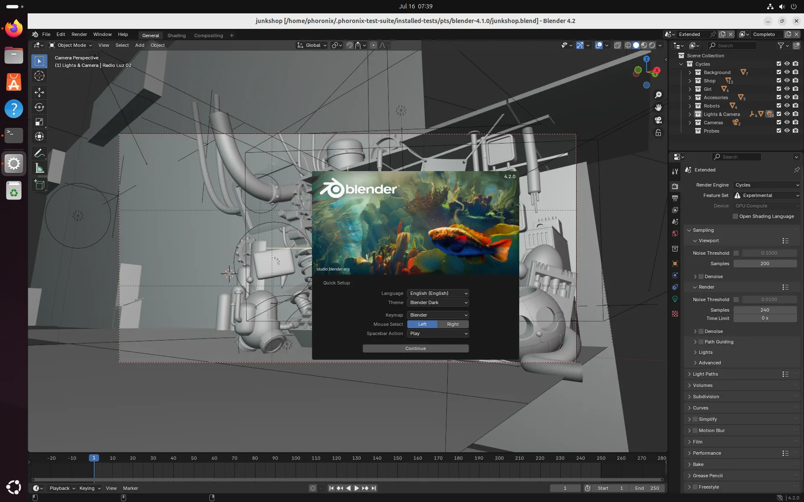
Task: Open the File menu
Action: tap(46, 34)
